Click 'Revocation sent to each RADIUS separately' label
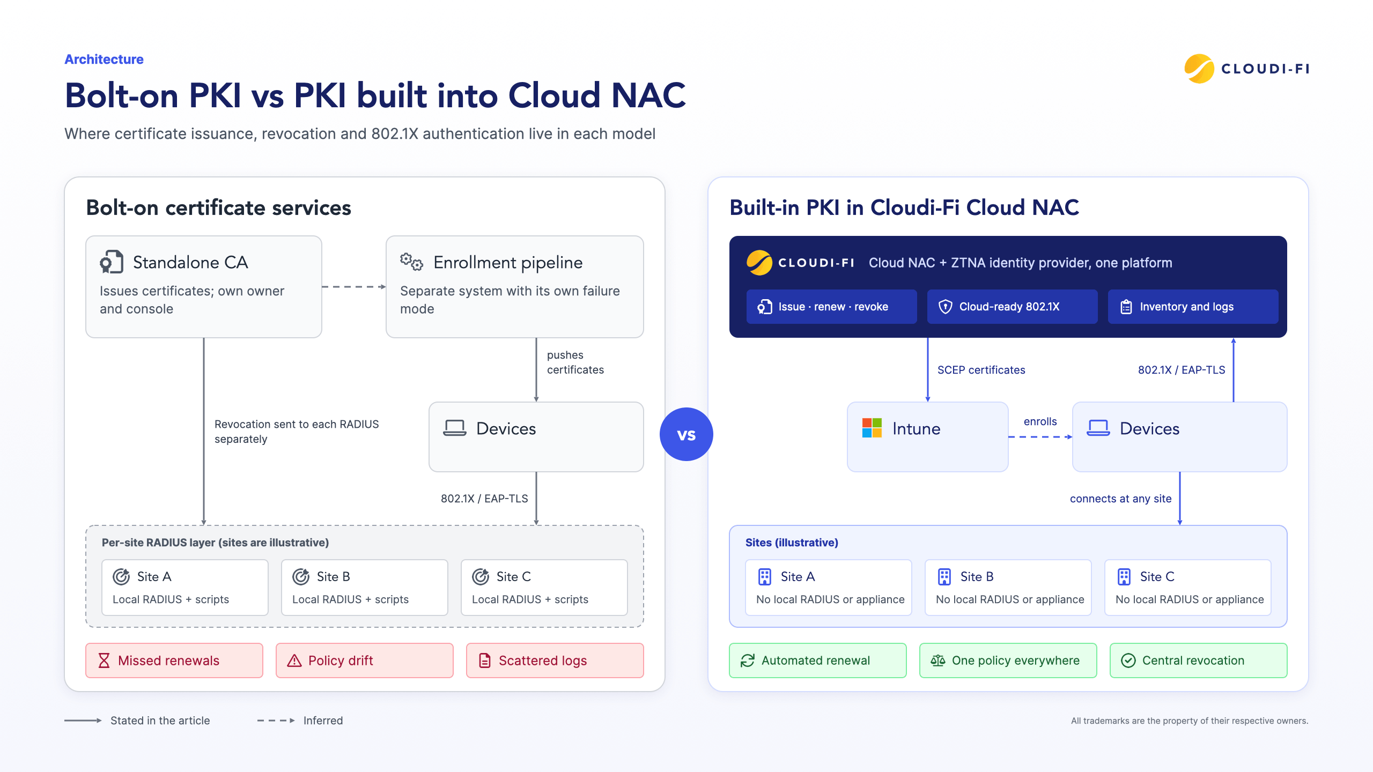Viewport: 1373px width, 772px height. point(297,432)
